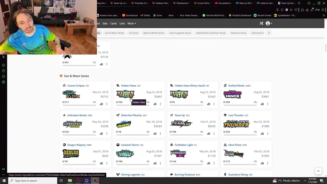Open the Cosmic Eclipse set link

click(x=76, y=86)
